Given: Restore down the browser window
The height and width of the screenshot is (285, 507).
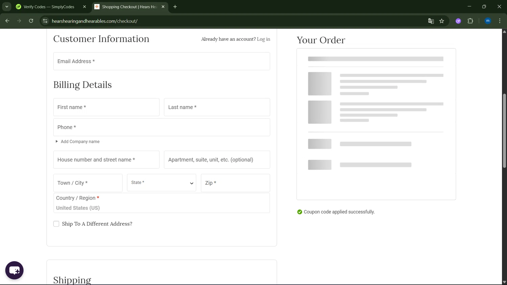Looking at the screenshot, I should [484, 6].
